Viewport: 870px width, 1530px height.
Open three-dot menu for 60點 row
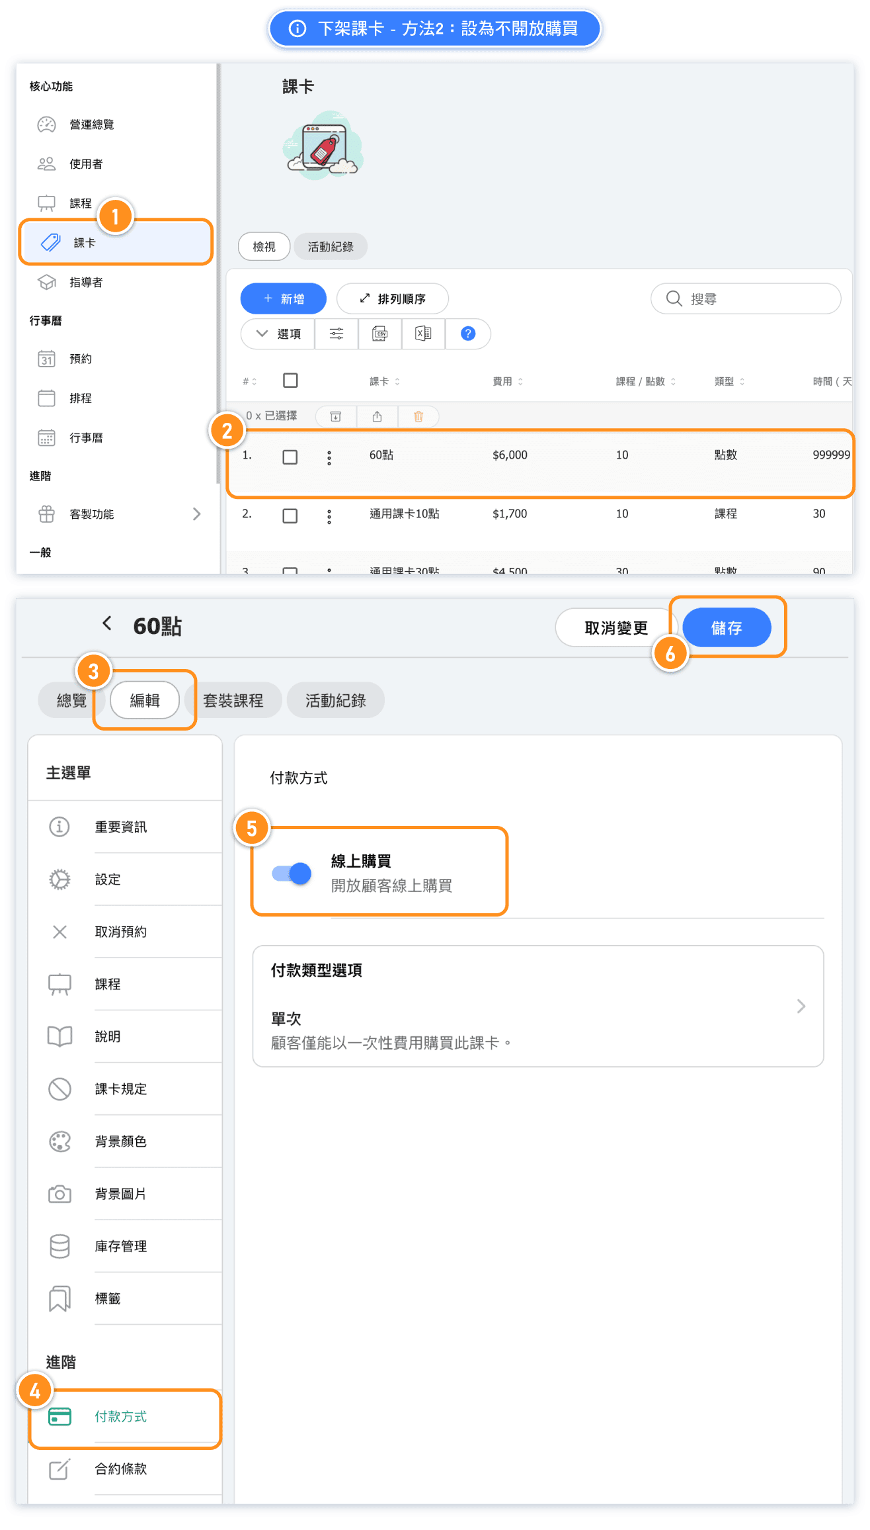[329, 458]
